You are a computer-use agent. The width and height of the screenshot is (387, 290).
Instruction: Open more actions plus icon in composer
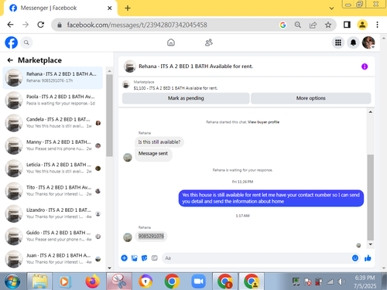pos(124,258)
